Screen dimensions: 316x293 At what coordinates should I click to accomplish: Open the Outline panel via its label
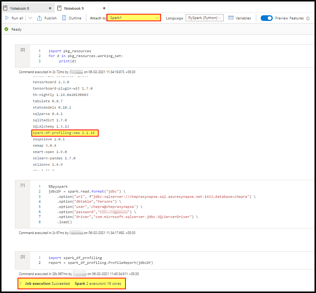click(x=75, y=18)
